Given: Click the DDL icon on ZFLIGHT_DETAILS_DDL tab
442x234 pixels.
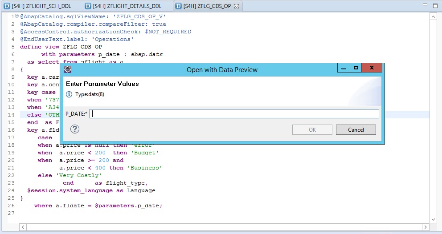Looking at the screenshot, I should point(88,6).
